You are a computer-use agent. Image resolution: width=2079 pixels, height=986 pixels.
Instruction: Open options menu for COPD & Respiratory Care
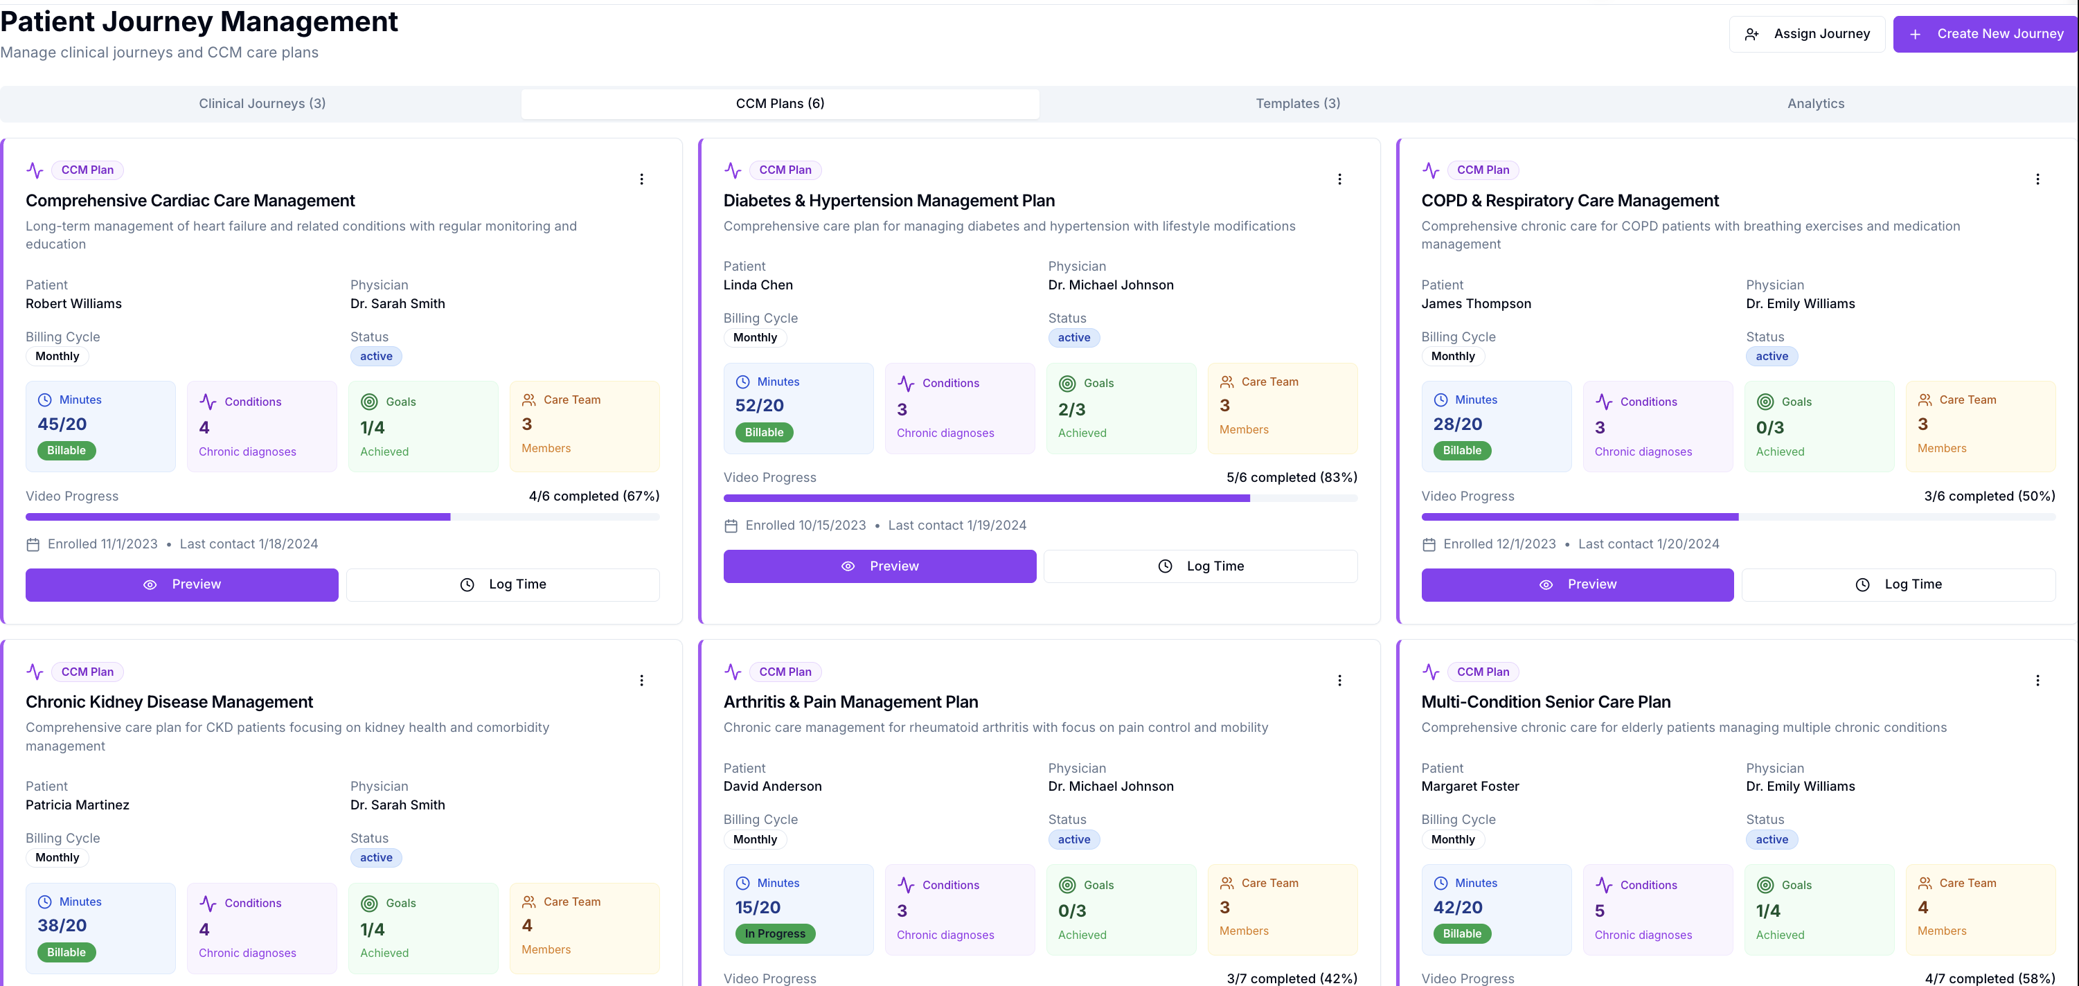point(2038,179)
